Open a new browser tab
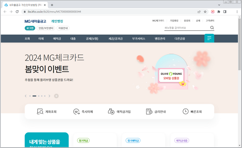This screenshot has height=148, width=242. (52, 5)
